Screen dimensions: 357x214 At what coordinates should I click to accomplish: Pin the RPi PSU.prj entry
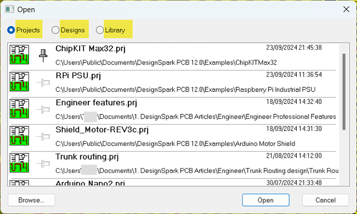[x=43, y=82]
